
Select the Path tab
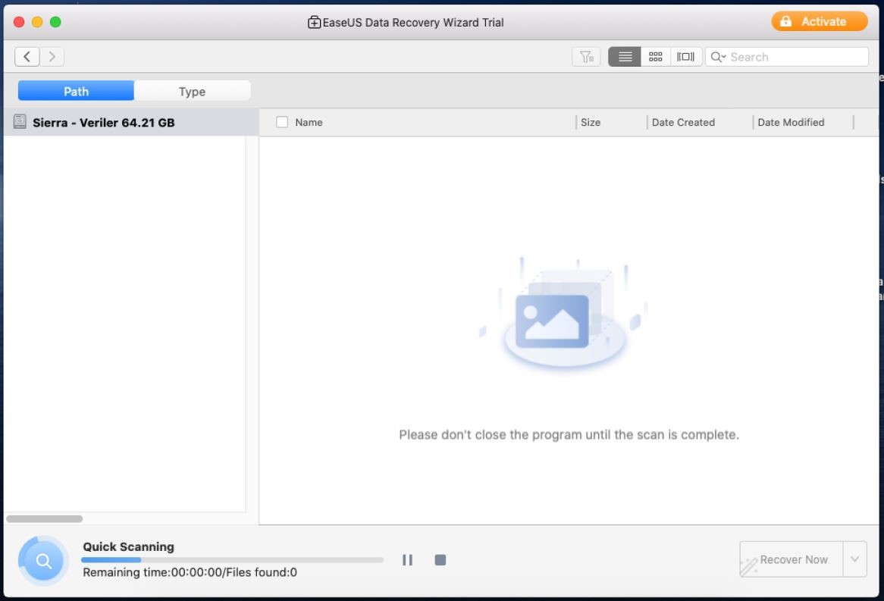coord(76,91)
